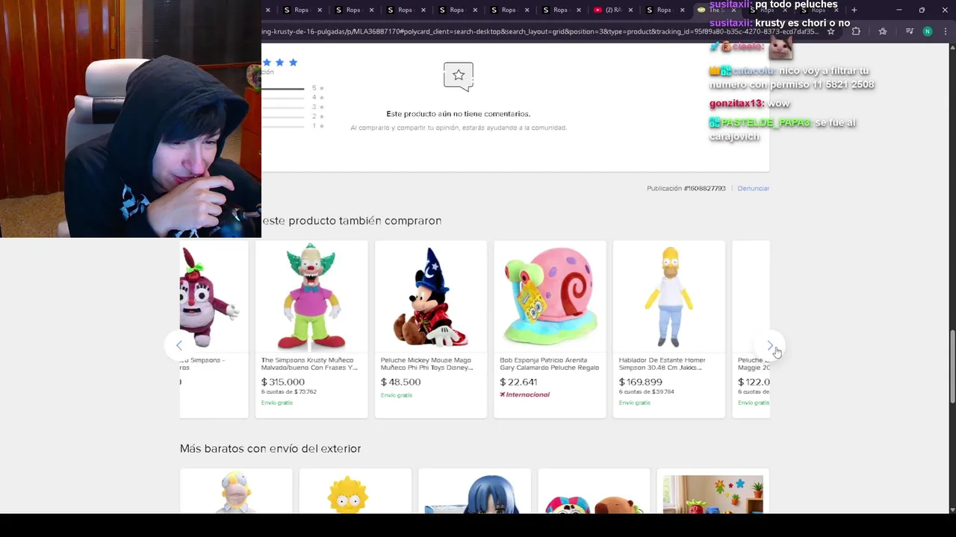956x537 pixels.
Task: Click the 1-star rating bar row
Action: click(292, 126)
